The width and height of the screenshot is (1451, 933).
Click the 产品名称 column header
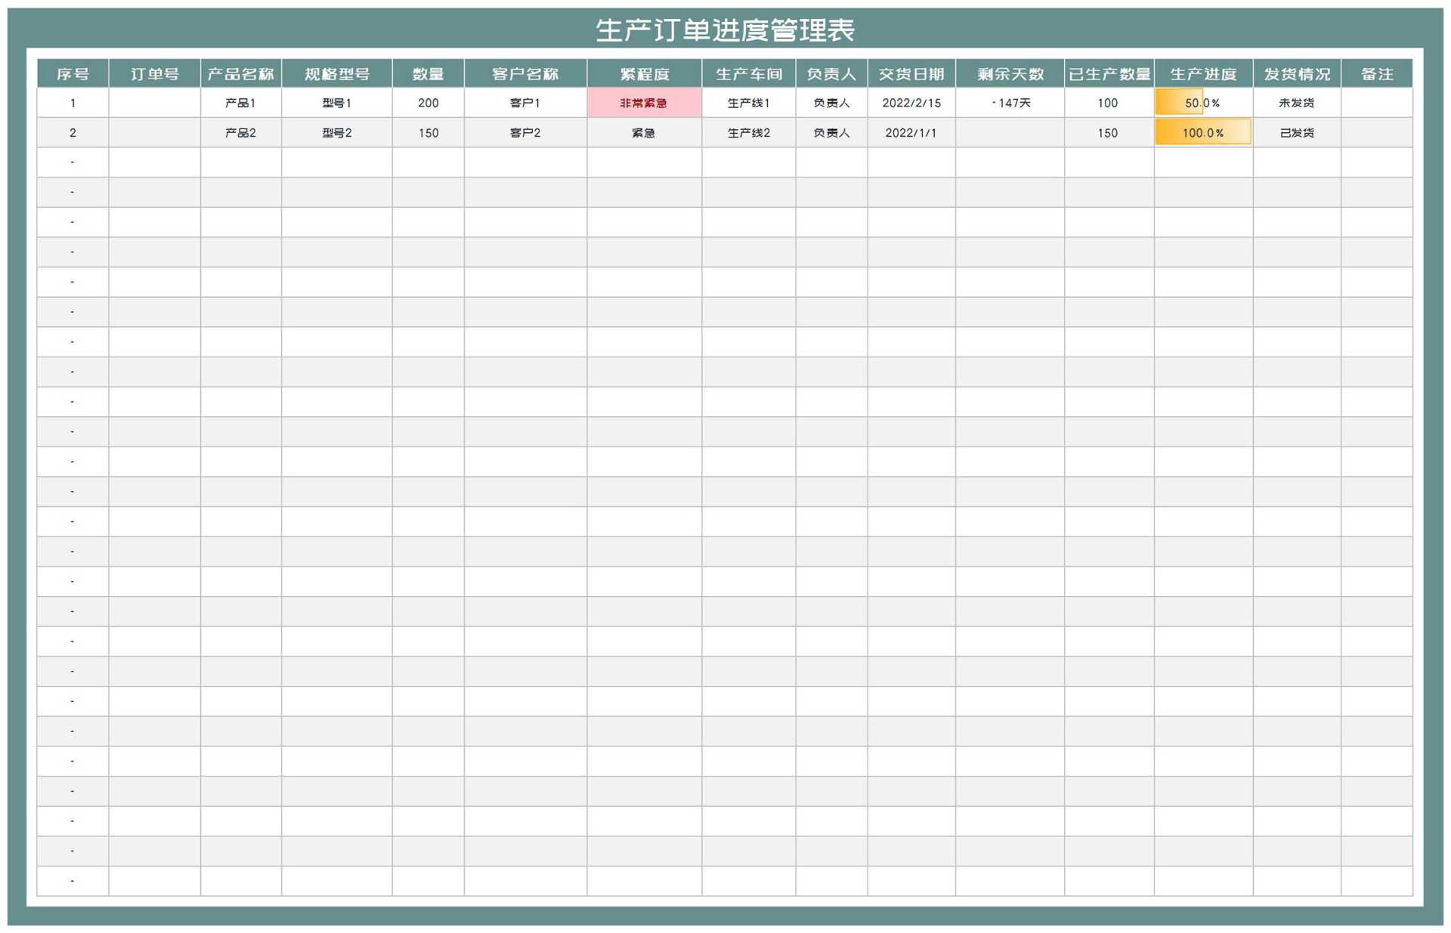(x=241, y=74)
